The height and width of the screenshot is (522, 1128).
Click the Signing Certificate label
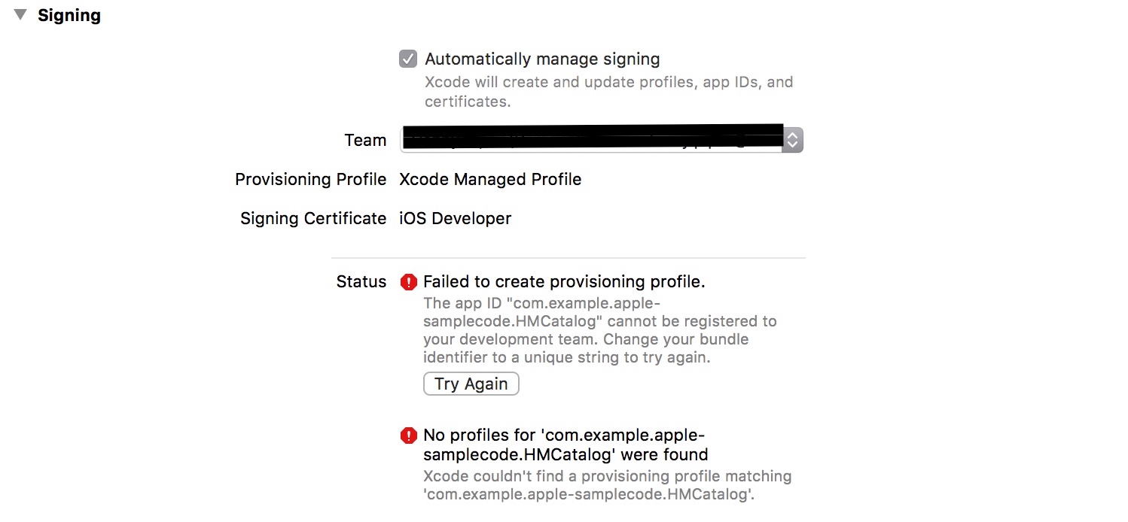[313, 218]
